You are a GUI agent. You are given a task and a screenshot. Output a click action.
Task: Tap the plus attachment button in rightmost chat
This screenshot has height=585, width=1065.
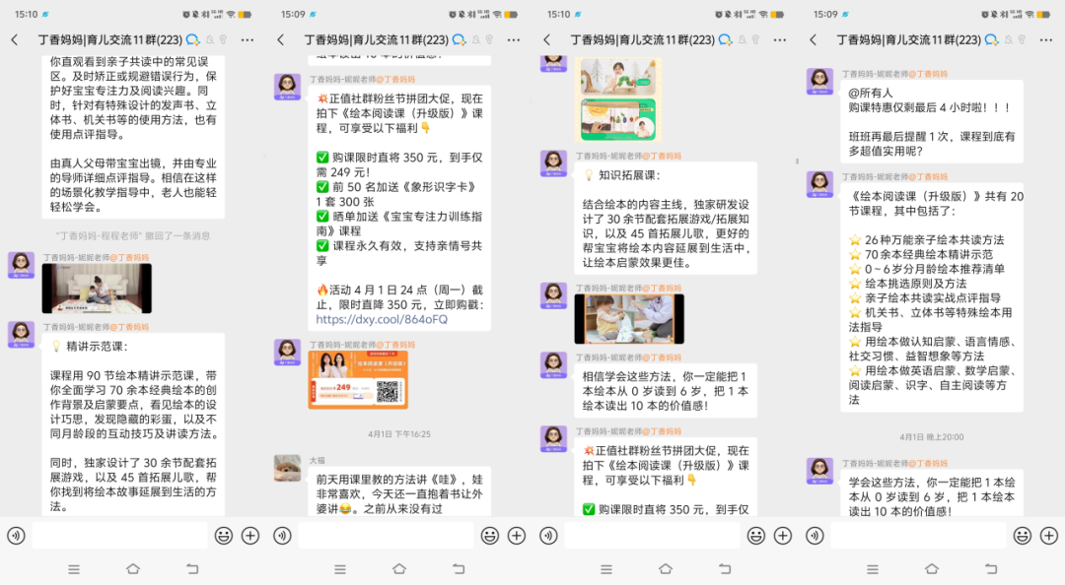(1049, 536)
